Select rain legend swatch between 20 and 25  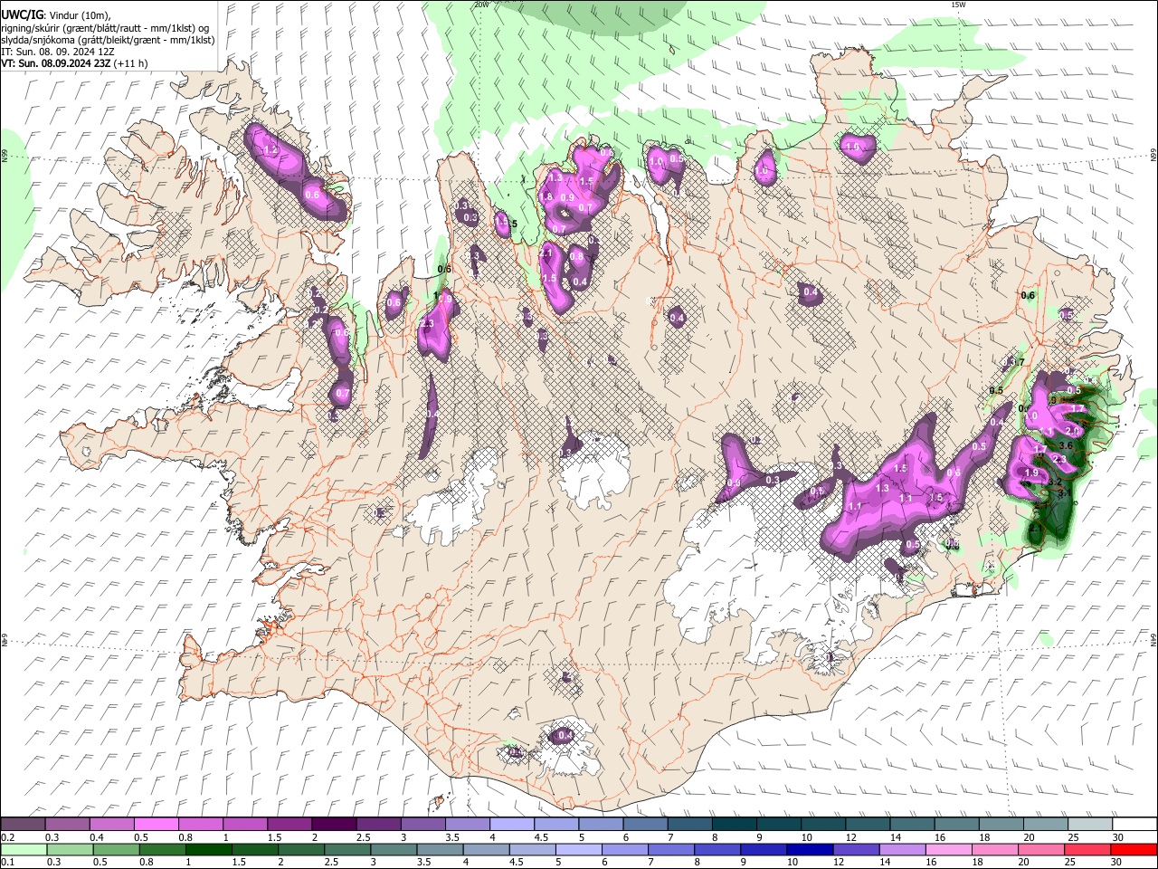click(1040, 849)
